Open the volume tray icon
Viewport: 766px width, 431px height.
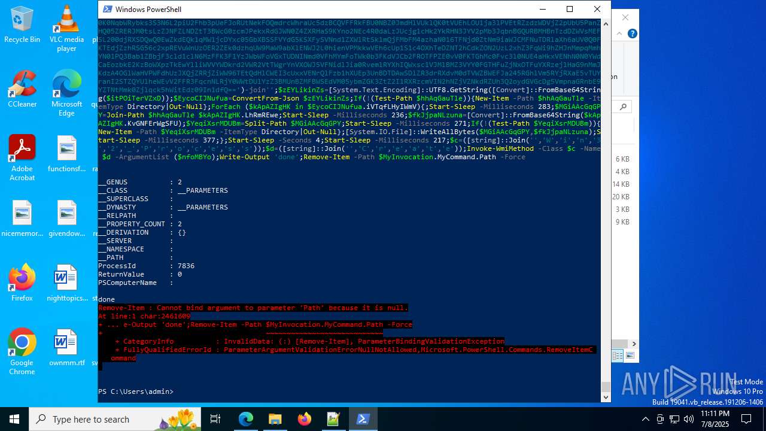click(x=689, y=419)
